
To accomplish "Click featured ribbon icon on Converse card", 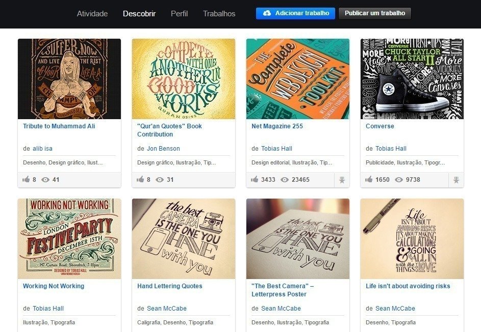I will coord(456,180).
